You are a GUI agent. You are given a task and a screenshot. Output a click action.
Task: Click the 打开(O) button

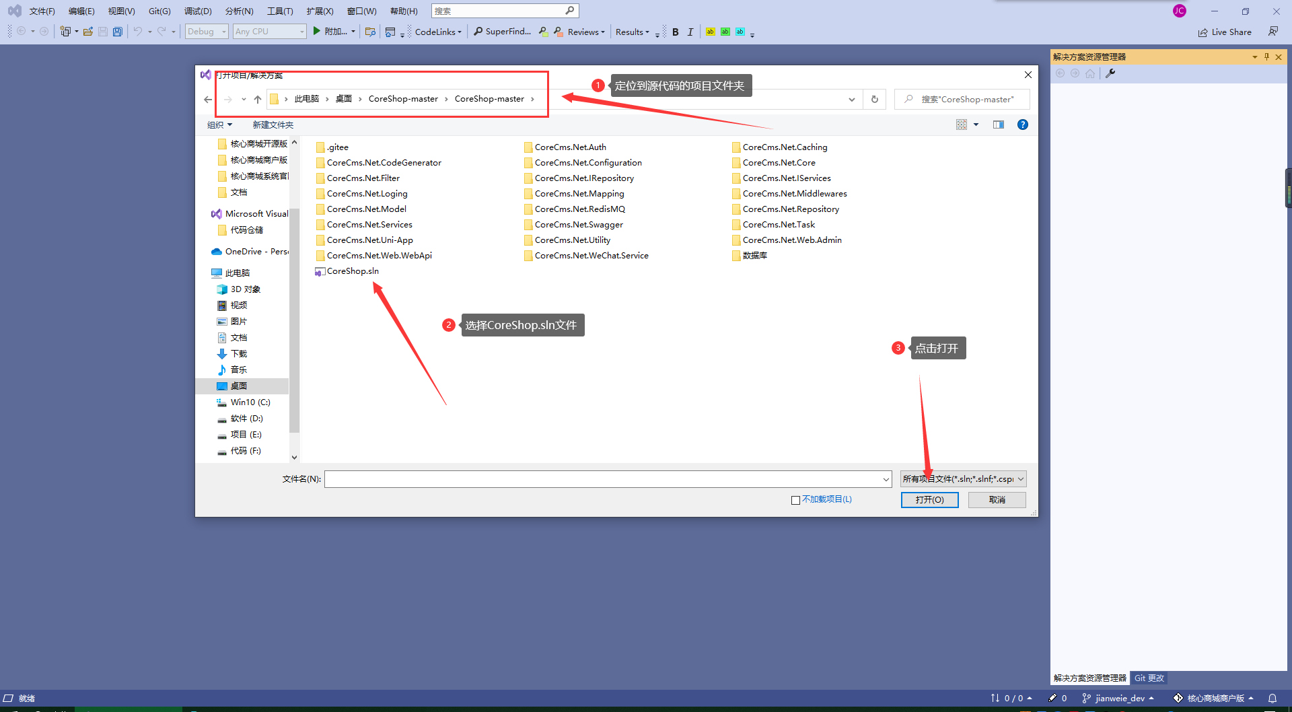point(929,500)
